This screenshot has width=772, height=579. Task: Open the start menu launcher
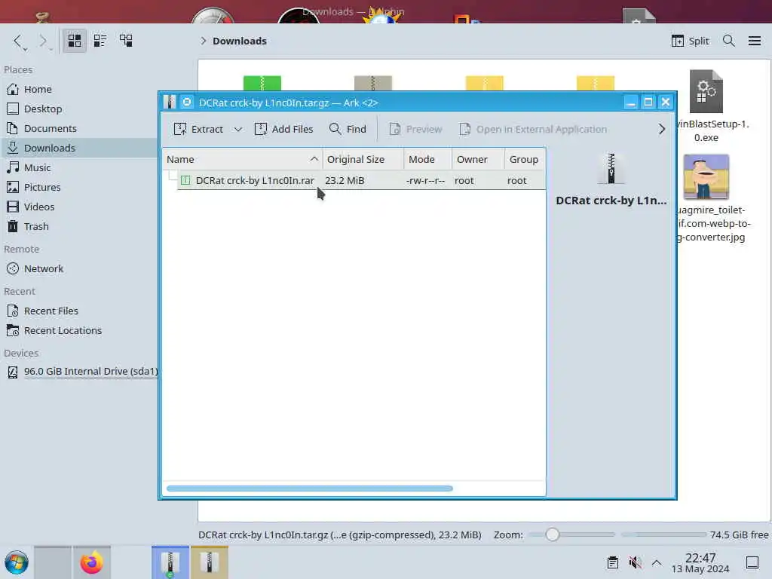click(x=17, y=562)
